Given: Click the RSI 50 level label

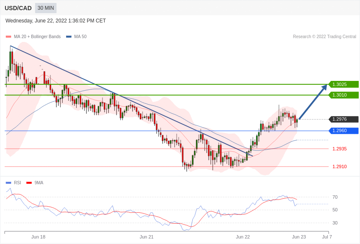Looking at the screenshot, I should (x=335, y=210).
